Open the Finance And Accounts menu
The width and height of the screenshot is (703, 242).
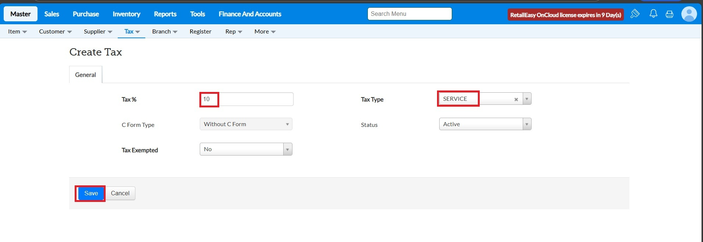pos(250,14)
